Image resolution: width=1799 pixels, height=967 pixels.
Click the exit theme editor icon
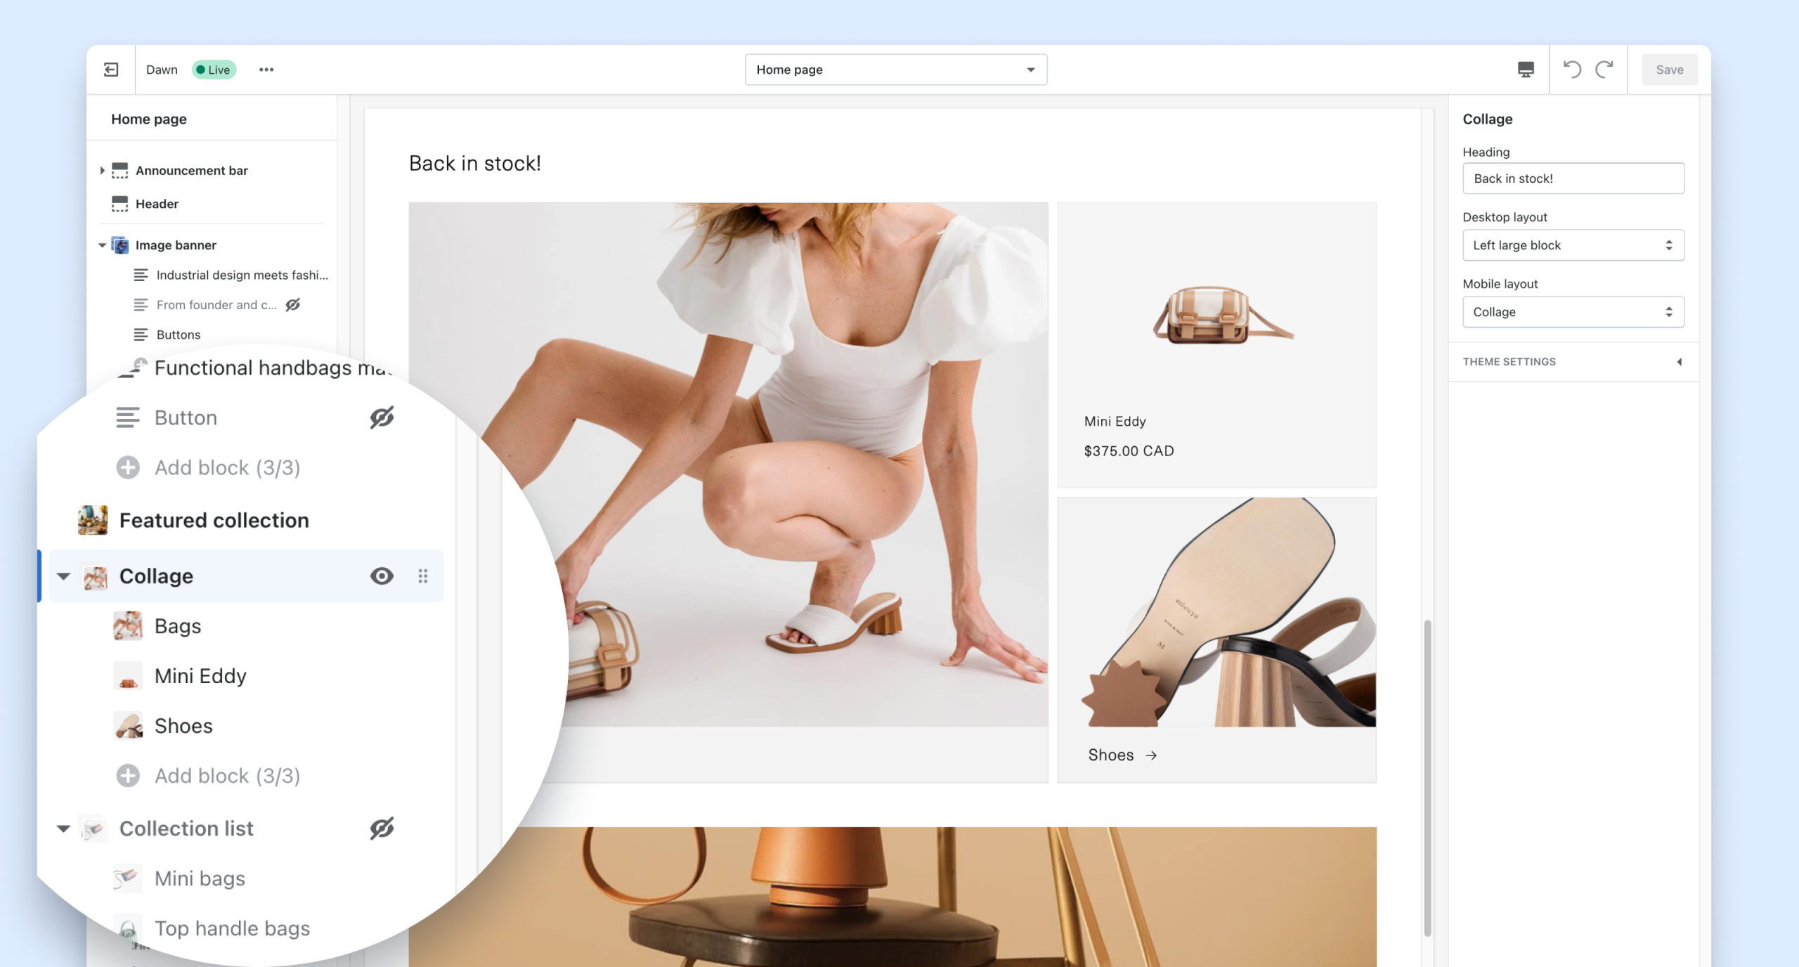tap(110, 69)
